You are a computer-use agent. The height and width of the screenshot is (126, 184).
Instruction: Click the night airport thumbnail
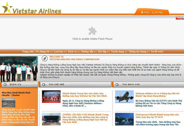click(124, 119)
